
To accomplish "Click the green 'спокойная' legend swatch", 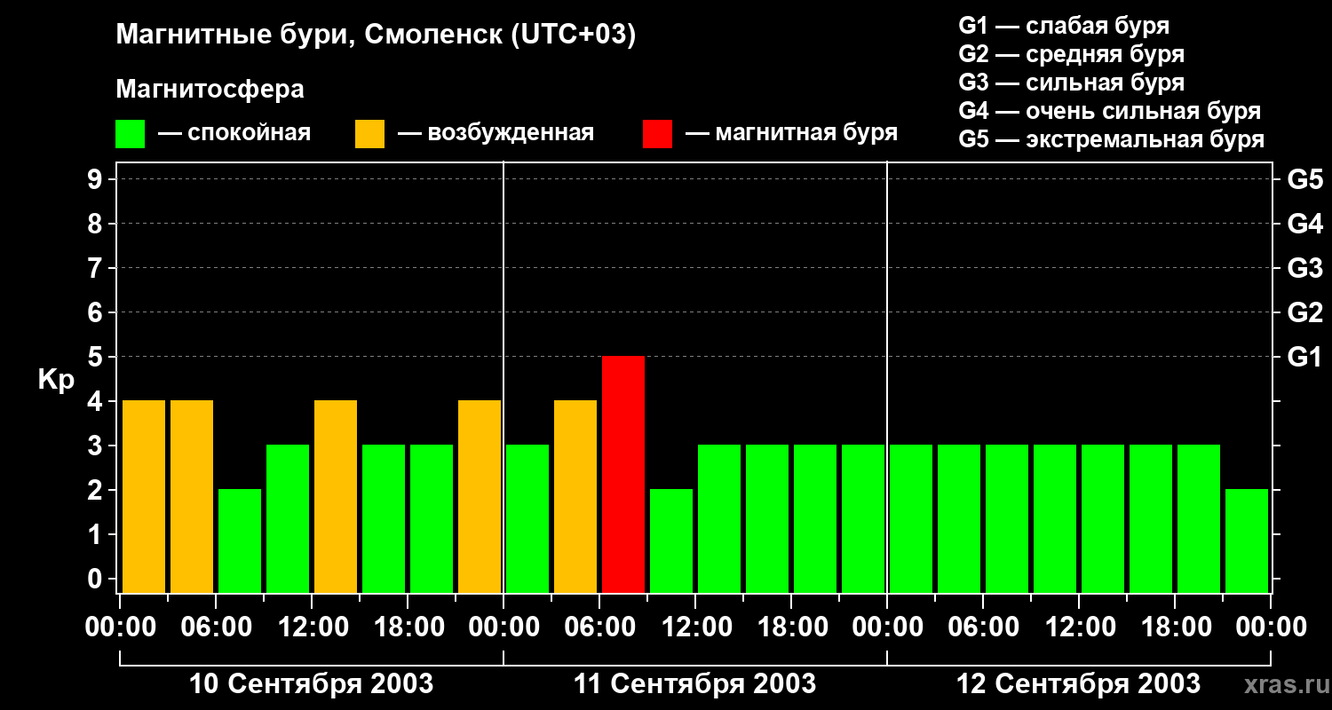I will pos(131,134).
